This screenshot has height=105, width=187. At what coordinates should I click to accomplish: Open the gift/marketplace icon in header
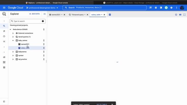[x=156, y=8]
